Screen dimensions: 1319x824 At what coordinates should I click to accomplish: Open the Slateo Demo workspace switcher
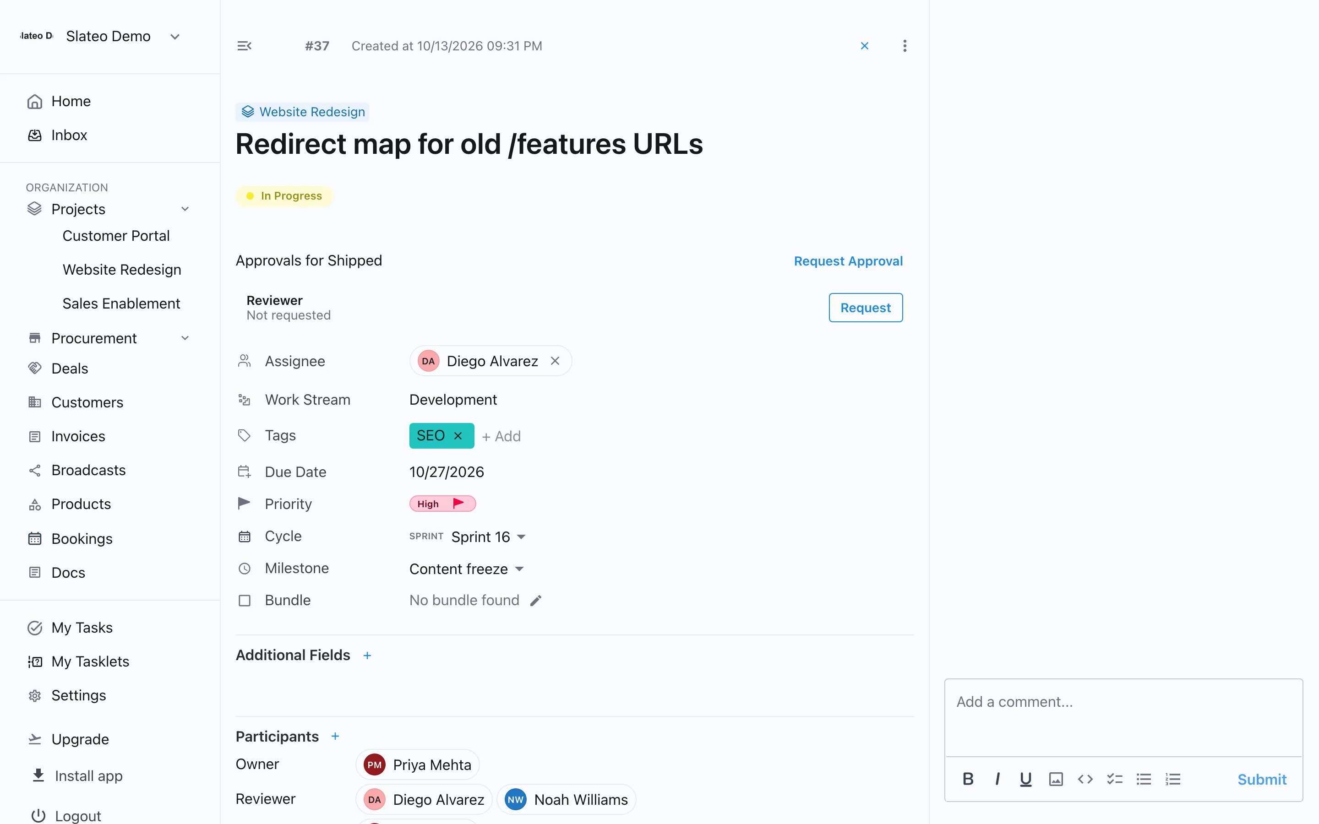[100, 36]
